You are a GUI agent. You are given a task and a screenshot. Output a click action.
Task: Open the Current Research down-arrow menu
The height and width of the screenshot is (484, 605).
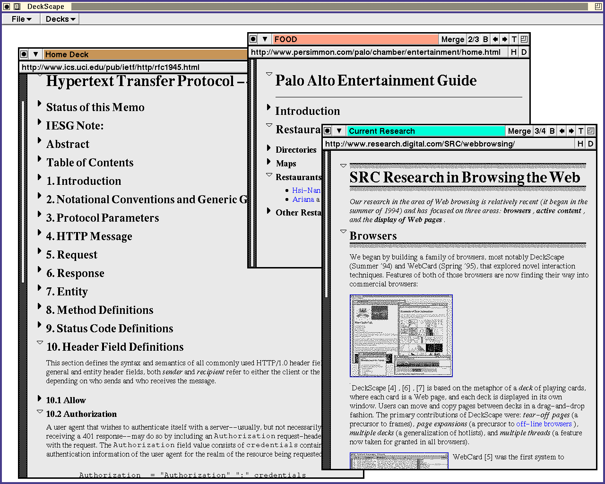[339, 131]
